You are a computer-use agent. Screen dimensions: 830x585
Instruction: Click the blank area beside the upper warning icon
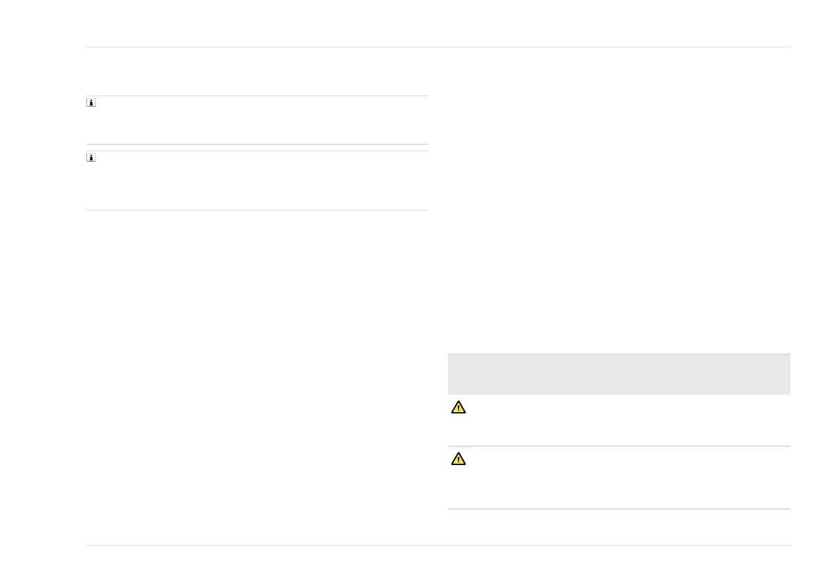point(627,420)
